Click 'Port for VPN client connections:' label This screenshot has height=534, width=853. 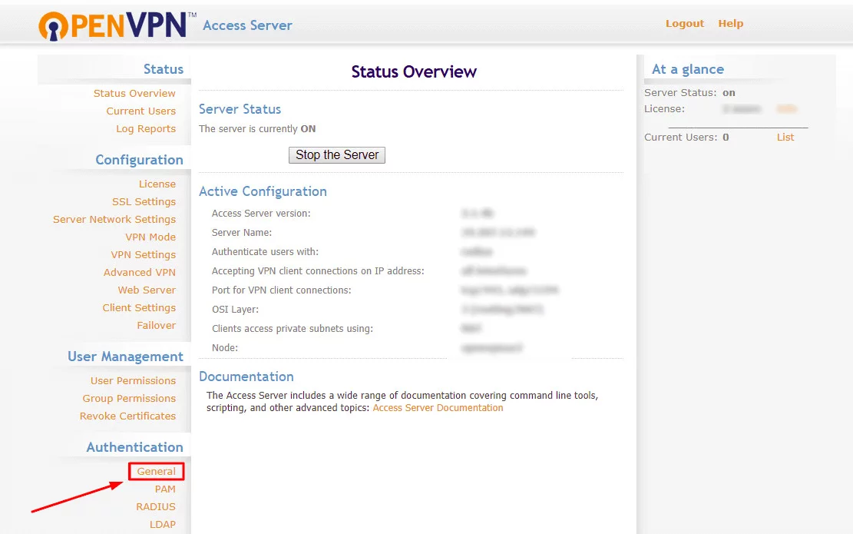click(x=281, y=290)
